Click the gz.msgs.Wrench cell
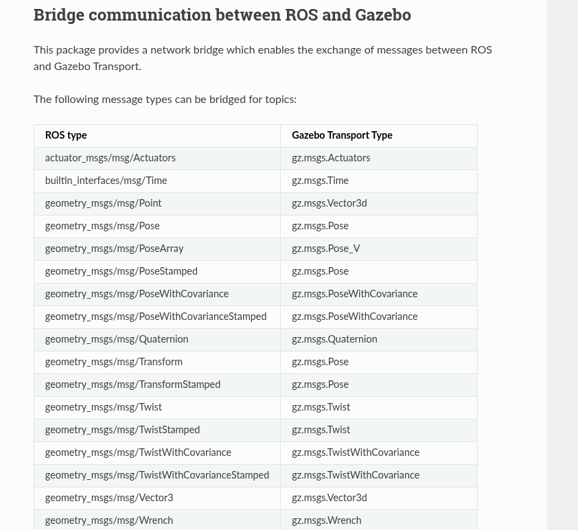 pos(326,520)
